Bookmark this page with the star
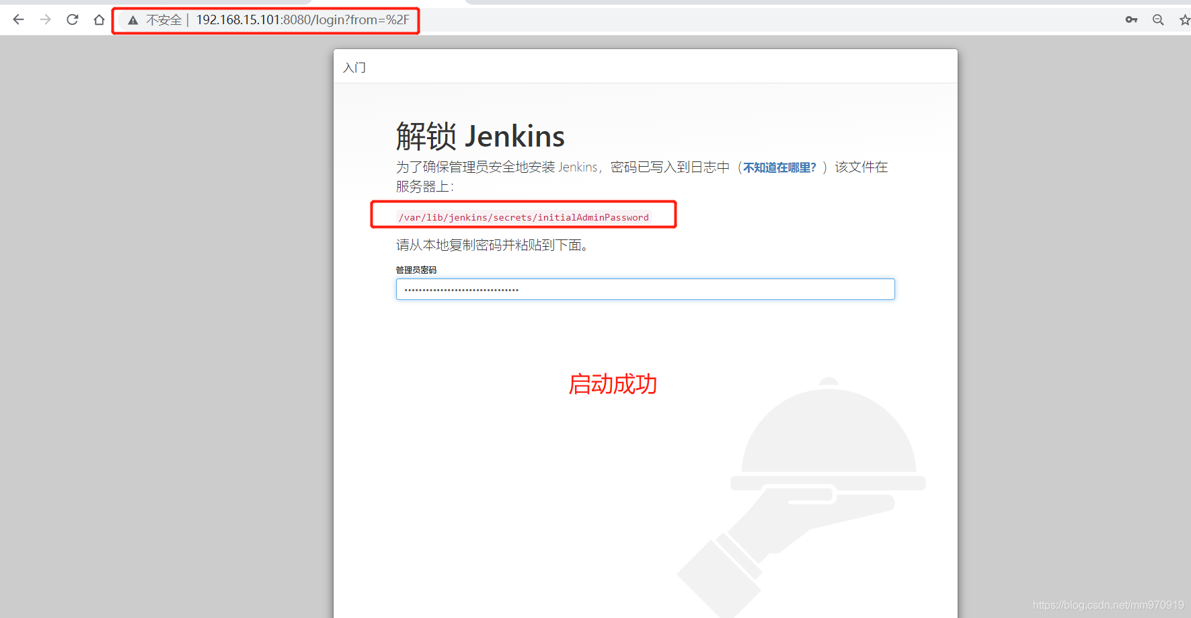 (x=1185, y=20)
